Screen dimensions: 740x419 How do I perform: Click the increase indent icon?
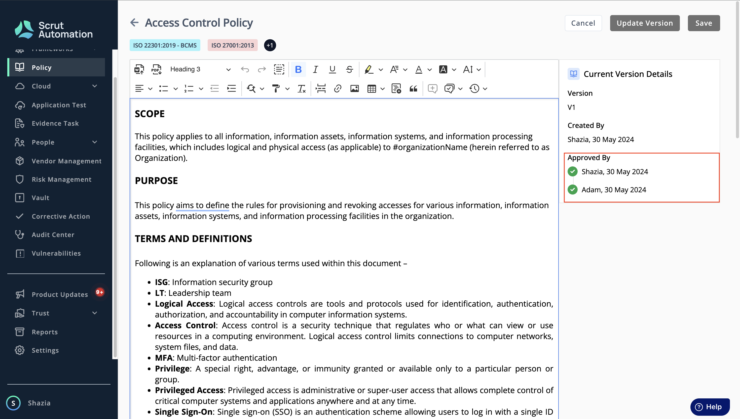(231, 89)
